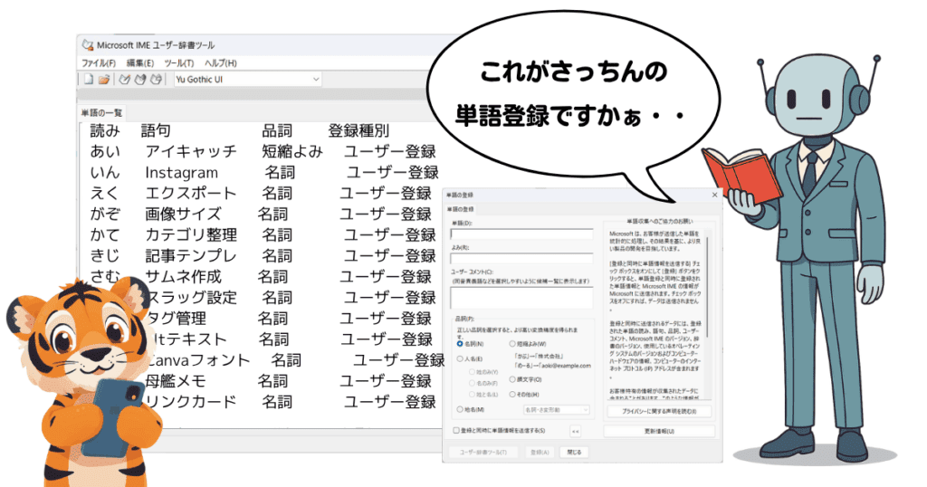Click the ユーザー辞書ツール(T) button

click(x=483, y=452)
